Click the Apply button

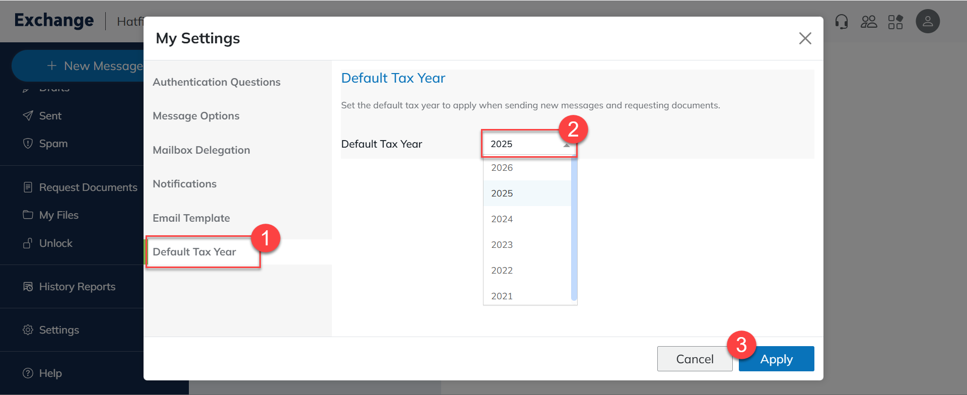(776, 359)
